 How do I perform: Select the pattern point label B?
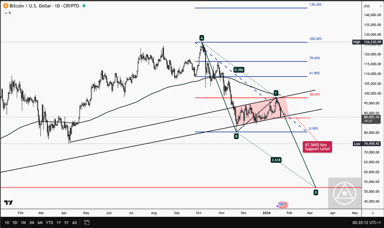(x=236, y=136)
